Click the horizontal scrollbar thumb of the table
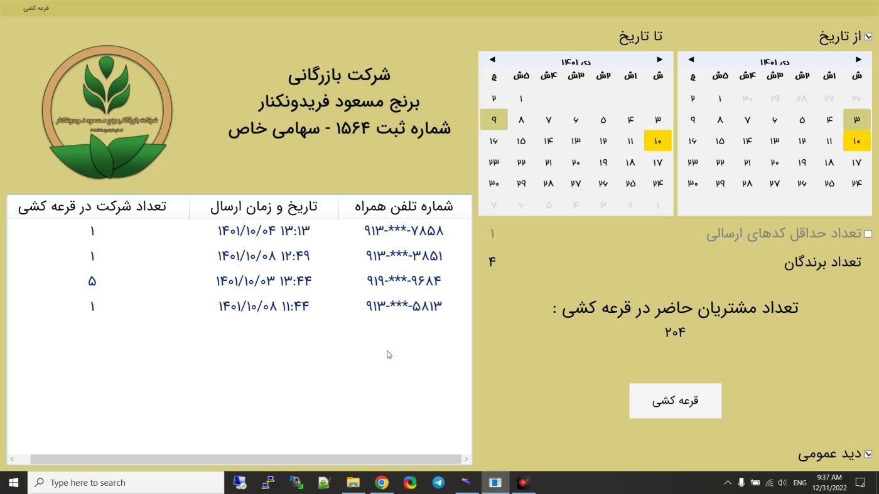The width and height of the screenshot is (879, 494). tap(246, 459)
